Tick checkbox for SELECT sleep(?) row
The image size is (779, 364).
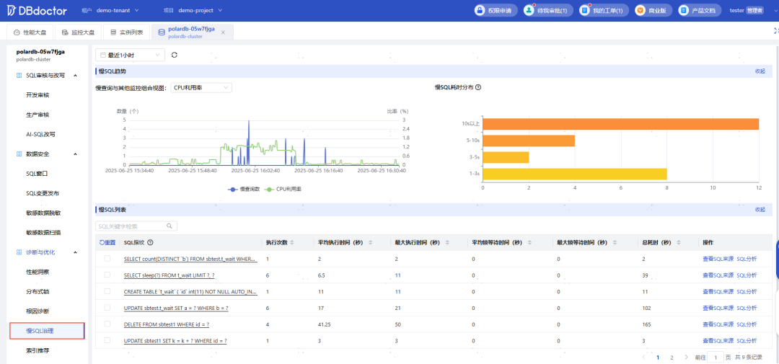pyautogui.click(x=107, y=275)
